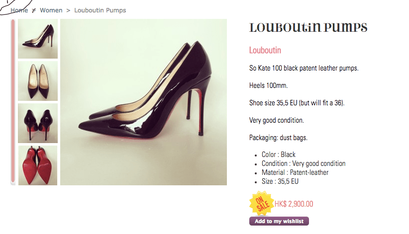Click the Condition : Very good condition item
The height and width of the screenshot is (234, 409).
(x=303, y=163)
